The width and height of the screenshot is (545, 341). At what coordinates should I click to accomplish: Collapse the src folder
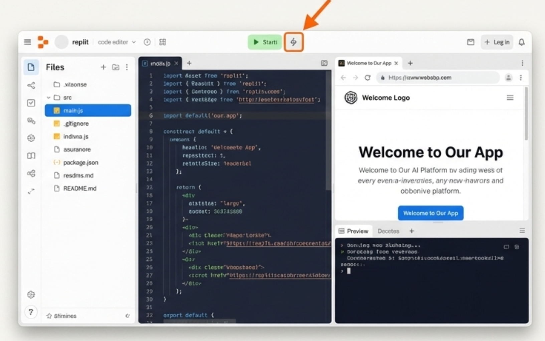[x=49, y=98]
